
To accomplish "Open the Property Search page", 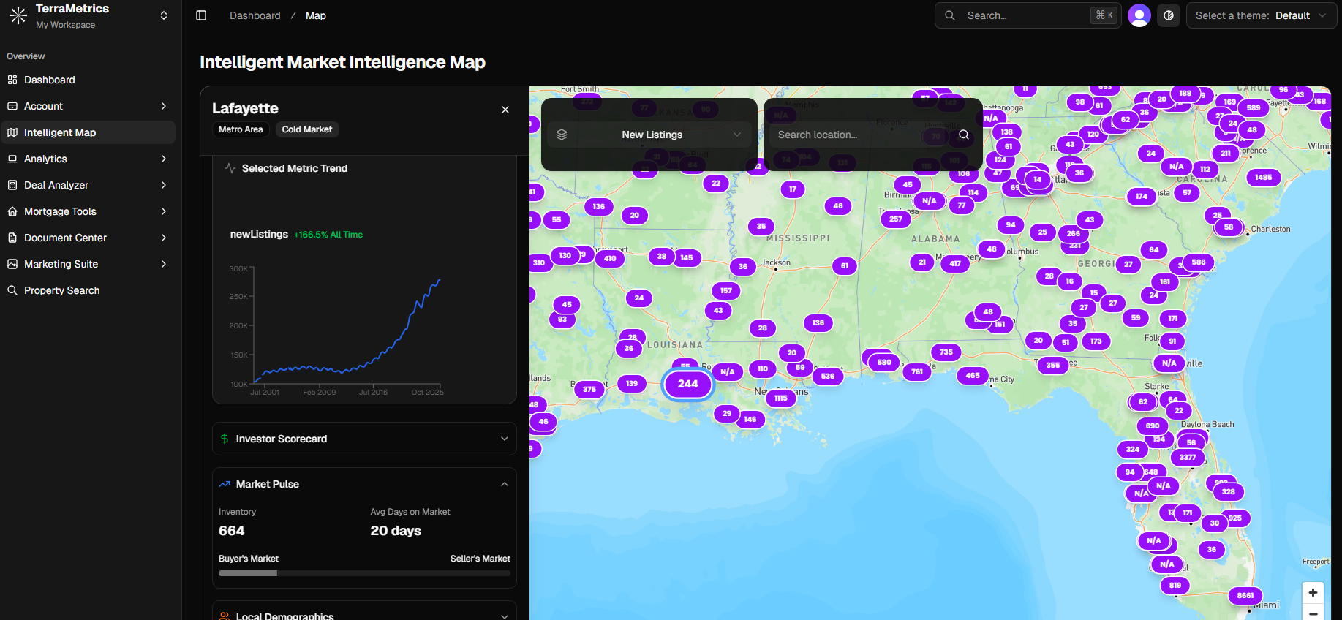I will (61, 290).
